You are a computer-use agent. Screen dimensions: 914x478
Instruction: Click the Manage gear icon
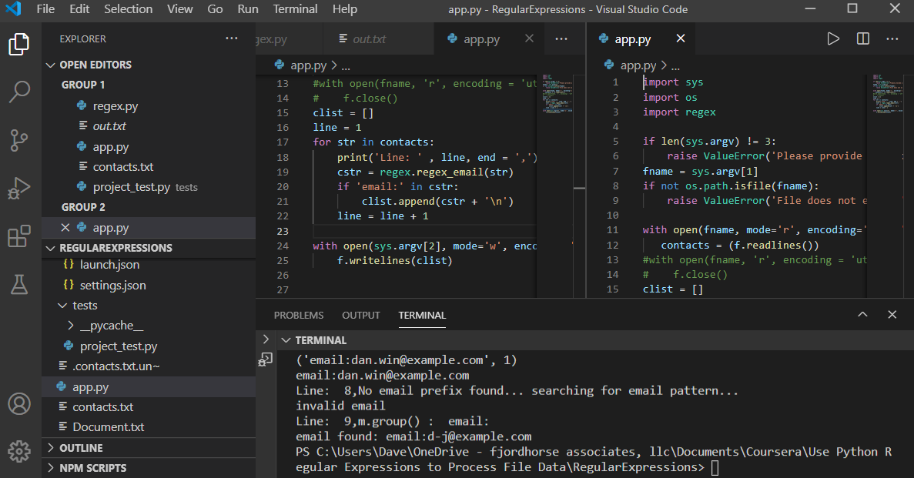[x=19, y=450]
